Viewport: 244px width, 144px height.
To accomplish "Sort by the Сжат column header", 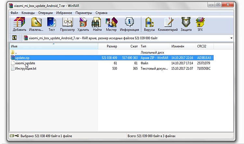I will [129, 46].
